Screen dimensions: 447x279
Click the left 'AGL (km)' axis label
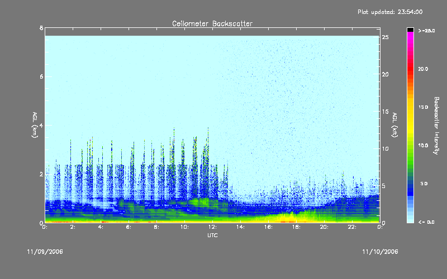35,125
